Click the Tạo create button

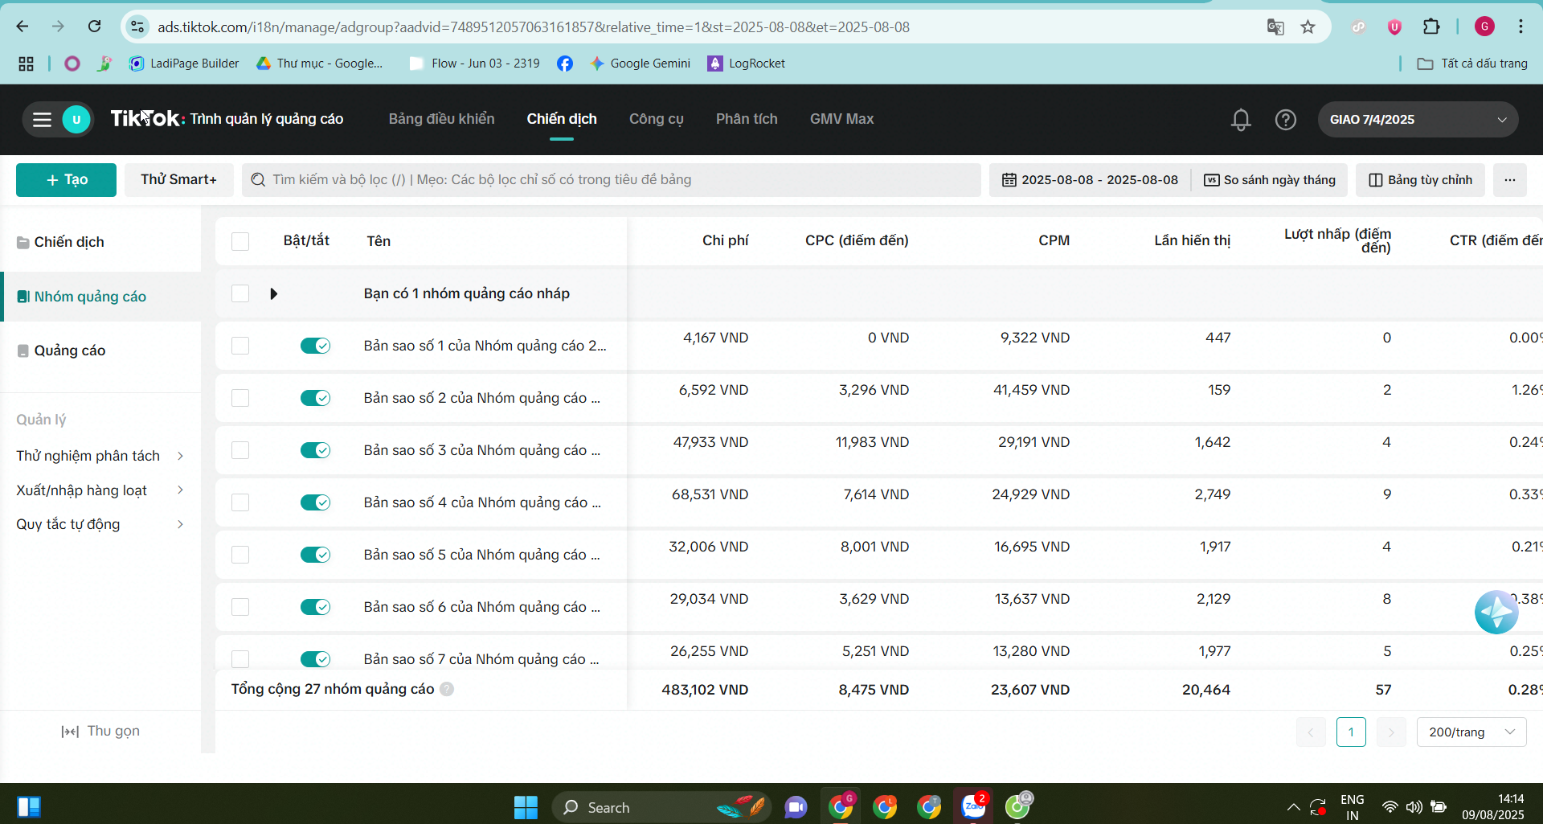[66, 180]
